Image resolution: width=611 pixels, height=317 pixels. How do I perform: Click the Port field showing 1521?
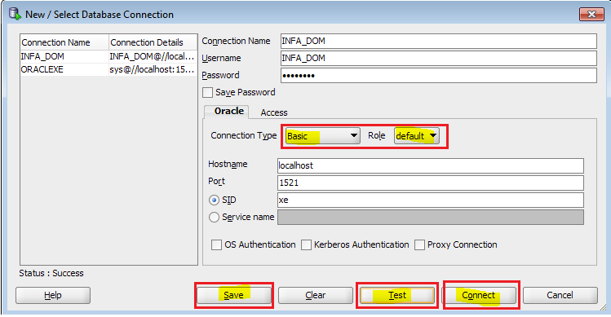[431, 183]
